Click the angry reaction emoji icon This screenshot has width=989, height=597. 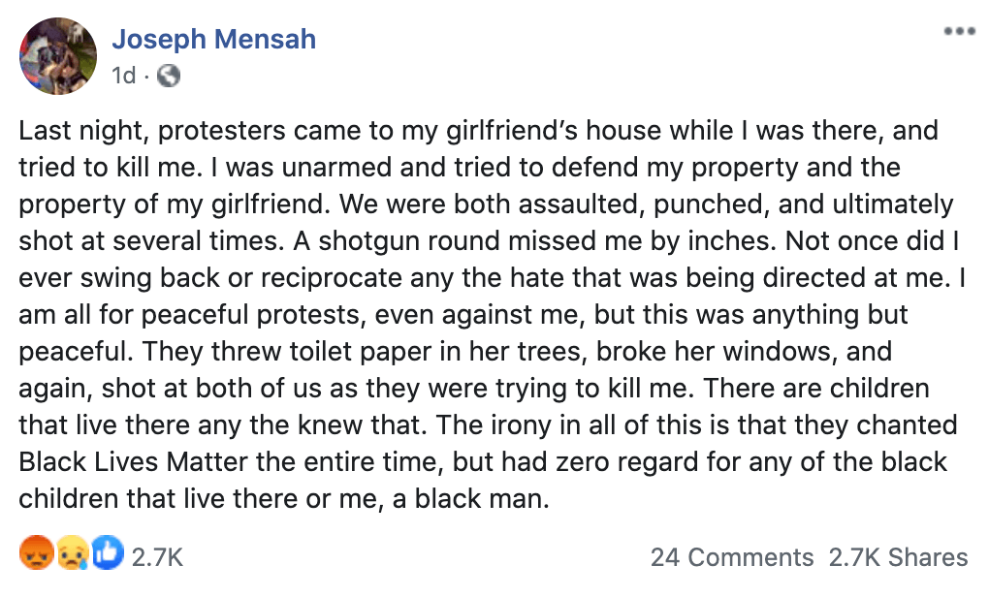click(33, 555)
